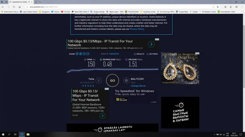Click the BALTCOM server globe icon
This screenshot has width=245, height=137.
tap(126, 80)
